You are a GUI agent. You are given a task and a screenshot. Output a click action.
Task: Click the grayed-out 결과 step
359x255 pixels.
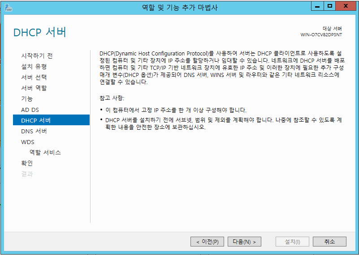(x=27, y=174)
